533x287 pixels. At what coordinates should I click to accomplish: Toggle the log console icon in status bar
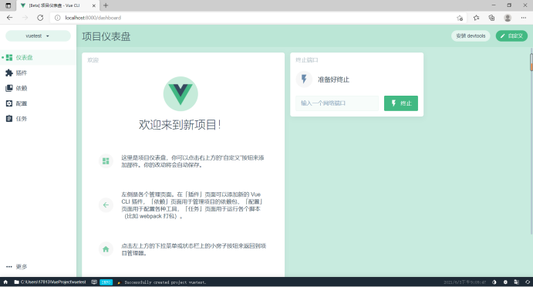point(94,282)
